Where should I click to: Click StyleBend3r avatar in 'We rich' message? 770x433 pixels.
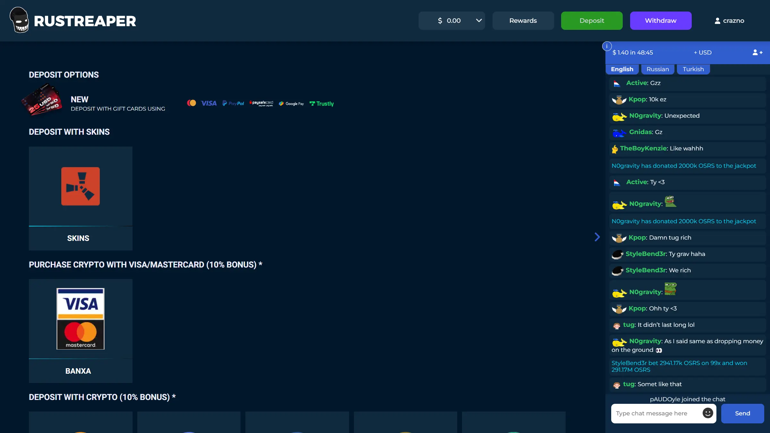(x=617, y=271)
